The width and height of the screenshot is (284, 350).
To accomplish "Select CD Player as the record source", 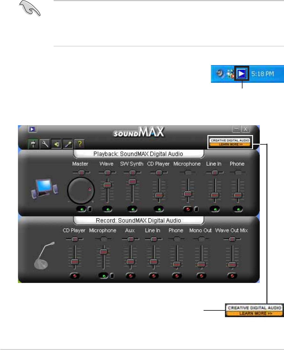I will point(75,276).
